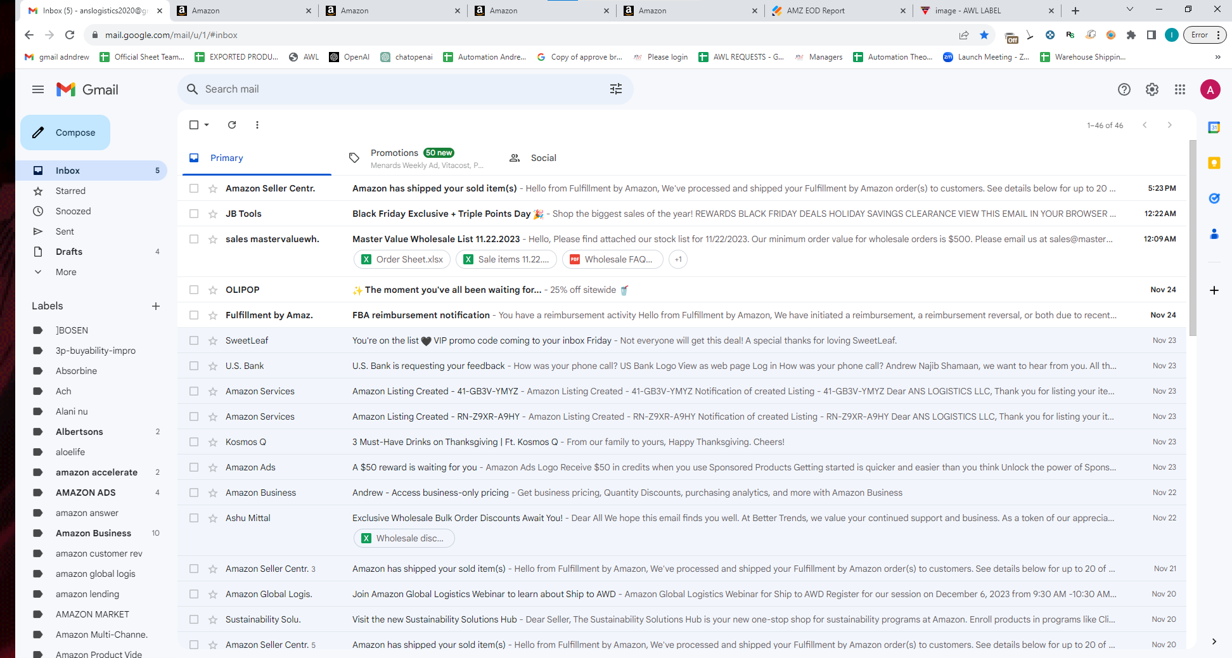Open Google Tasks side panel
1232x658 pixels.
tap(1214, 198)
